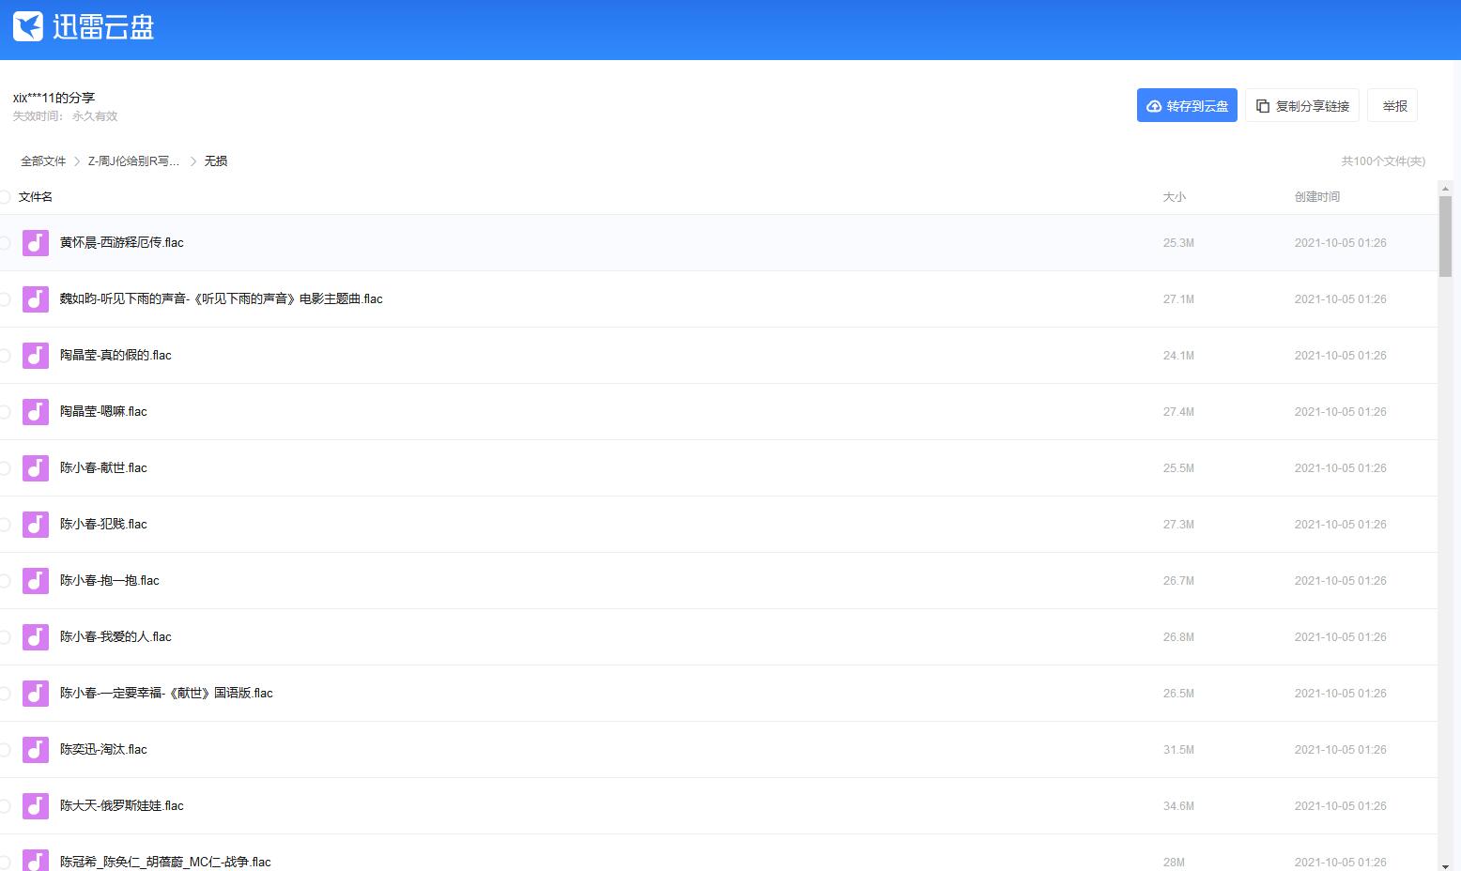Check the box for 陈小春-犯贱.flac
Screen dimensions: 1461x871
pyautogui.click(x=5, y=525)
